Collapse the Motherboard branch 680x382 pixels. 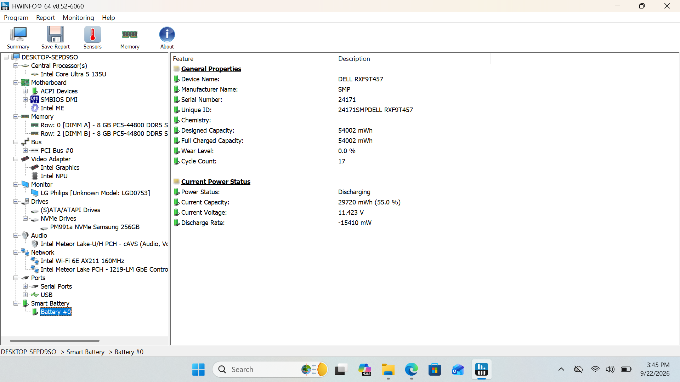click(x=16, y=82)
